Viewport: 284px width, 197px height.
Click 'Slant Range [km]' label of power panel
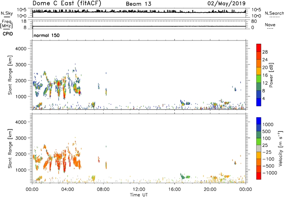pos(10,75)
